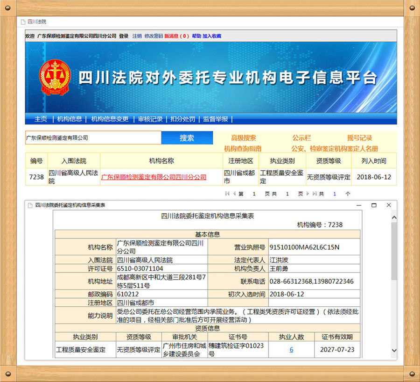Click 注销 link in top bar

[137, 36]
